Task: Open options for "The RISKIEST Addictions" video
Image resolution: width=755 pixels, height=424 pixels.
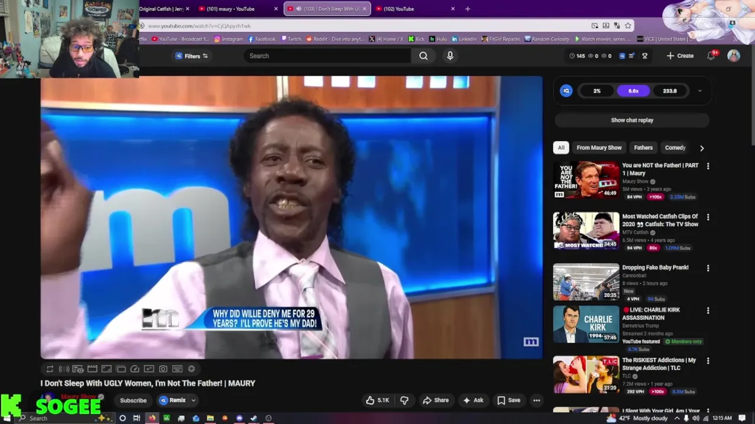Action: pyautogui.click(x=708, y=360)
